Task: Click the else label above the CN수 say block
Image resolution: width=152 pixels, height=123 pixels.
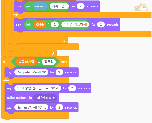Action: [x=16, y=15]
